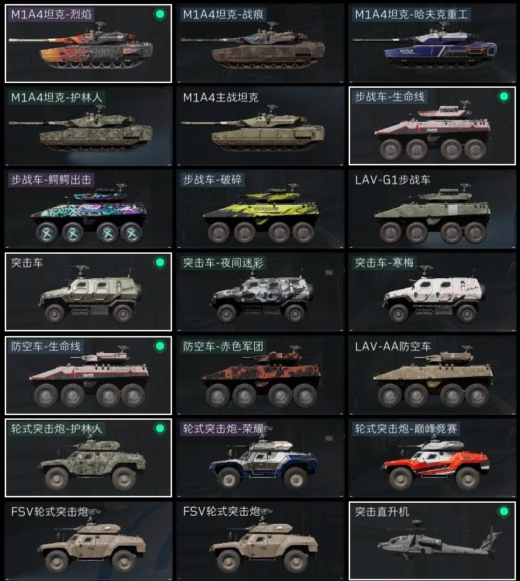Open the LAV-G1步战车 default card
The width and height of the screenshot is (520, 581).
(x=432, y=209)
